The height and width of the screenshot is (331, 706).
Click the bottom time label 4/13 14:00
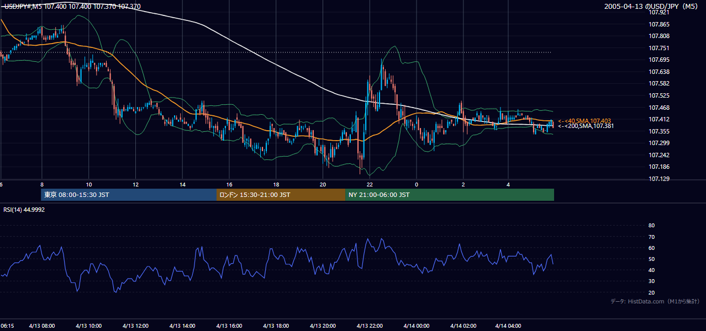183,325
